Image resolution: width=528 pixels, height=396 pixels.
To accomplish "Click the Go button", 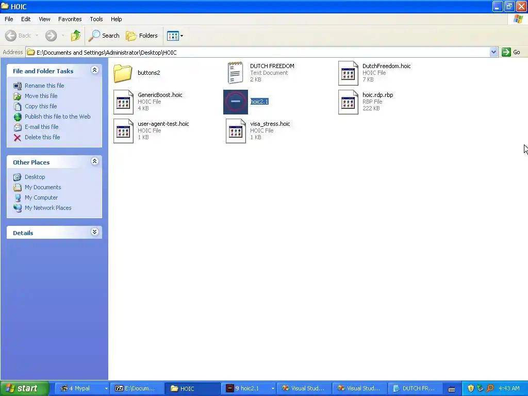I will [511, 52].
